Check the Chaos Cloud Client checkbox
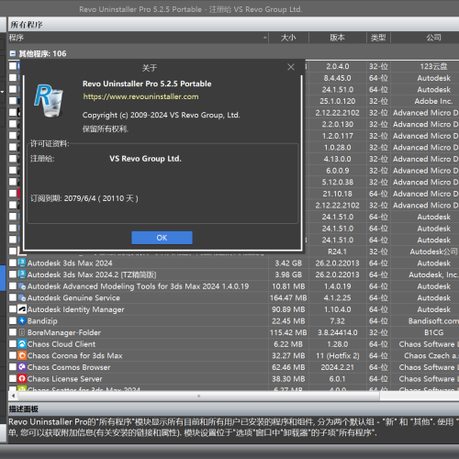This screenshot has width=459, height=459. [x=13, y=344]
